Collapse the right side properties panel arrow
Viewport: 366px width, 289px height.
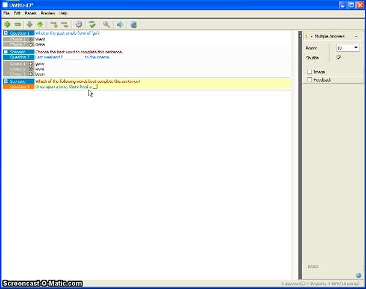click(300, 36)
